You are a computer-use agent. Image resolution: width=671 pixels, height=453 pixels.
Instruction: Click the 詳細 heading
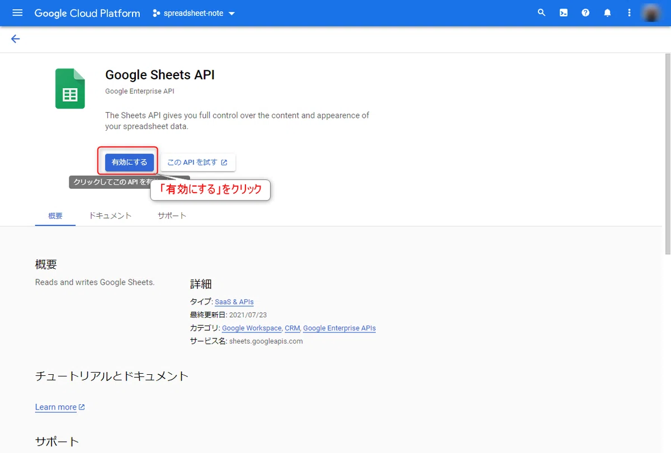[x=201, y=284]
